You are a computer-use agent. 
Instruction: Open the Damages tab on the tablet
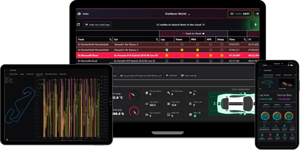[x=22, y=74]
